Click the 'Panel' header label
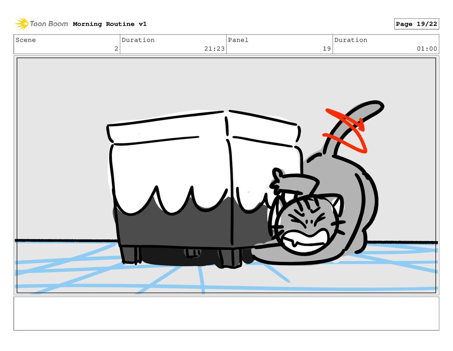The height and width of the screenshot is (351, 453). (x=238, y=40)
